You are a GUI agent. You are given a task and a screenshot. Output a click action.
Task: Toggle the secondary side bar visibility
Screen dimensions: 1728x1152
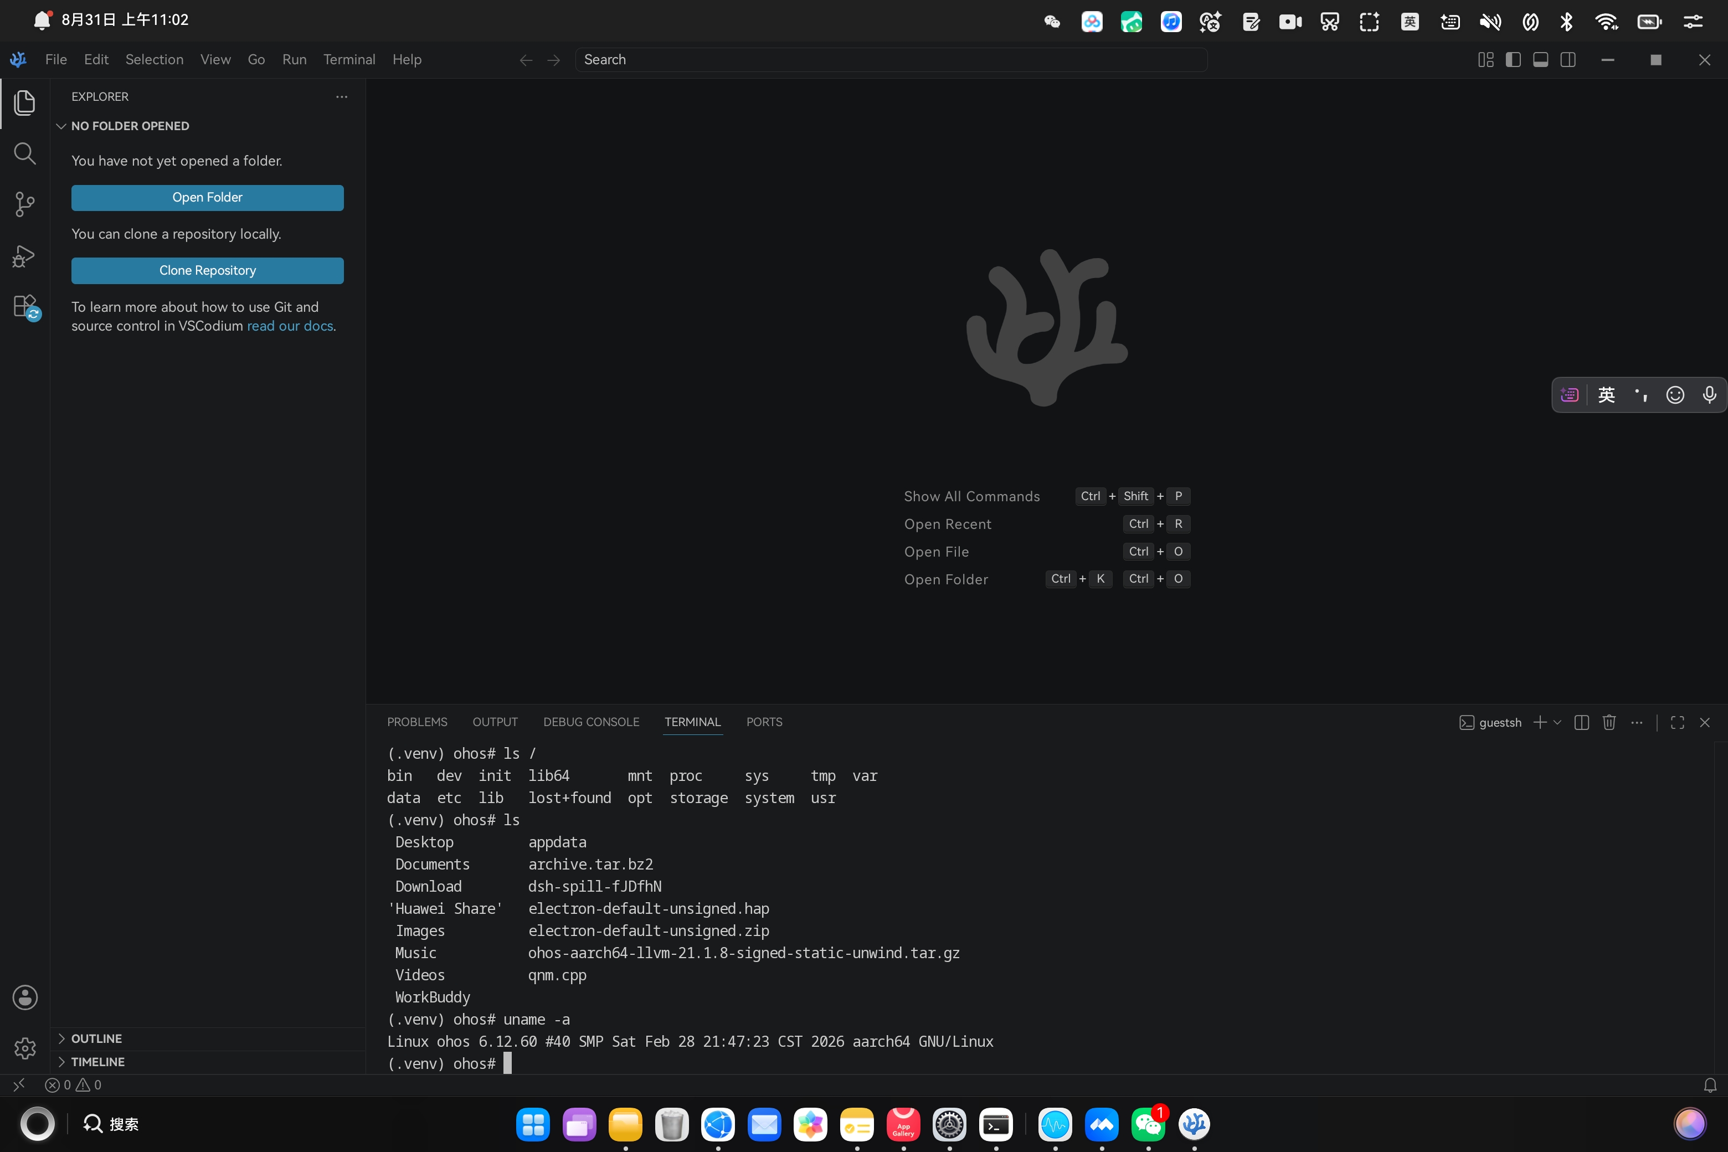click(x=1568, y=60)
